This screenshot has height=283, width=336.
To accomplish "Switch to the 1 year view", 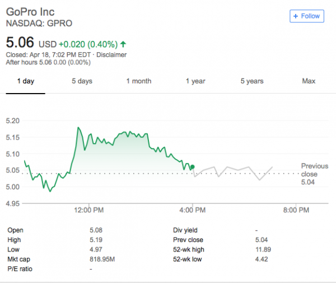I will 195,81.
